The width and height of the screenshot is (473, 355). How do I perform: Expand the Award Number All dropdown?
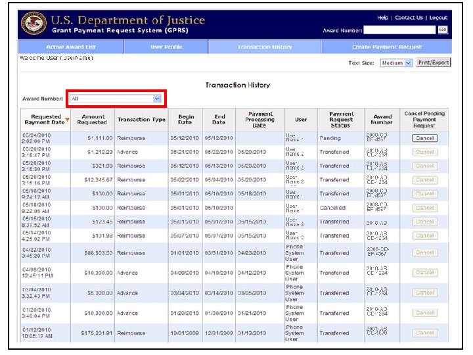point(116,99)
